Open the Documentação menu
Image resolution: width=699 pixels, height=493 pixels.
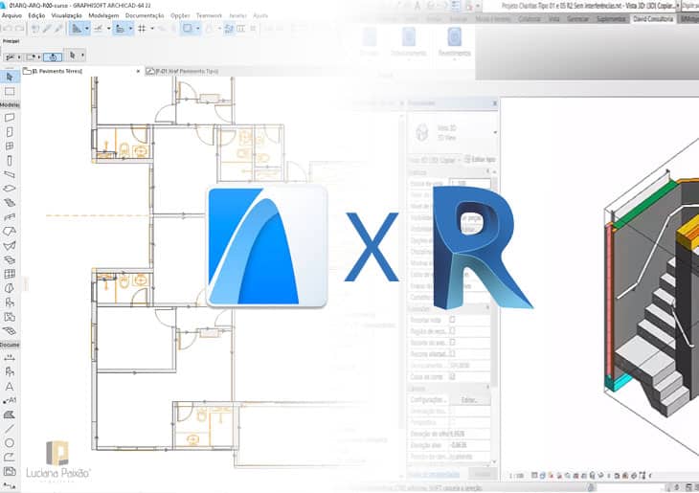point(145,16)
